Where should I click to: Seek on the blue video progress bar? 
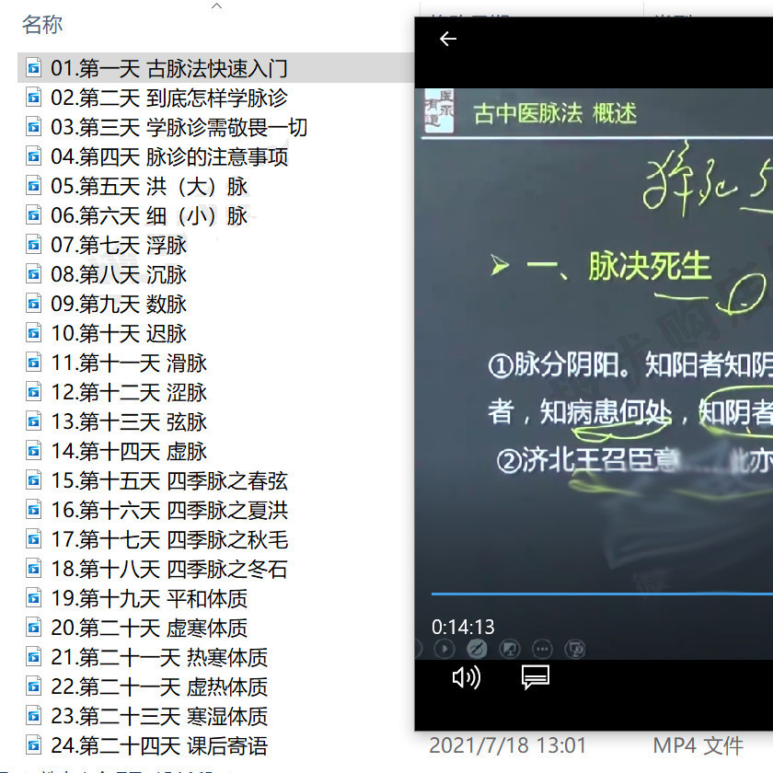pyautogui.click(x=598, y=594)
